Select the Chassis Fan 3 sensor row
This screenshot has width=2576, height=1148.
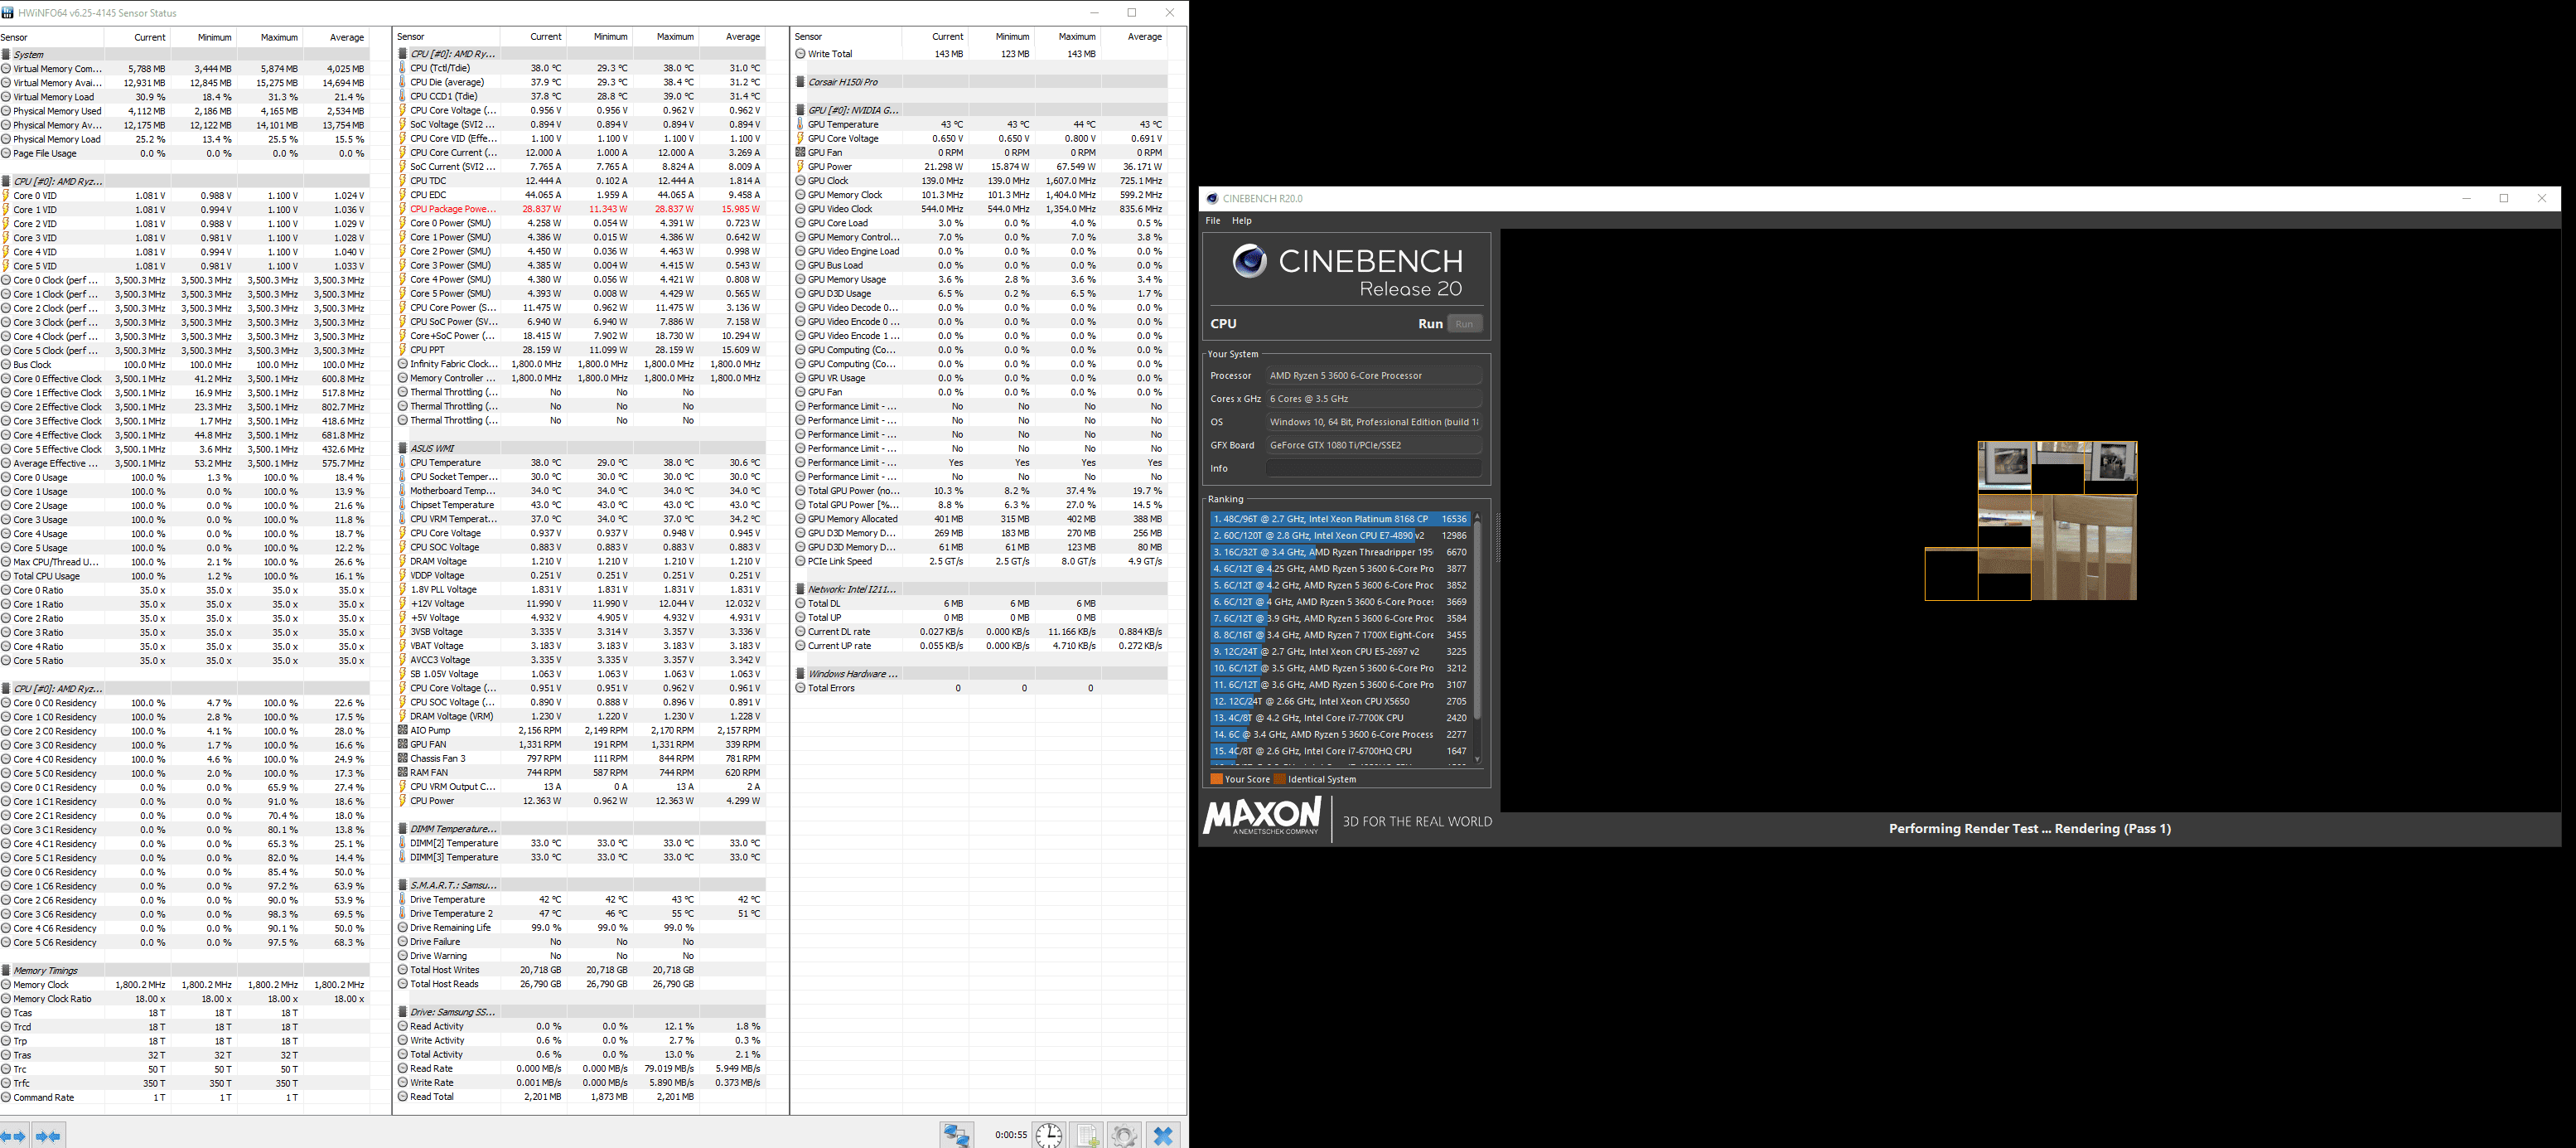581,758
